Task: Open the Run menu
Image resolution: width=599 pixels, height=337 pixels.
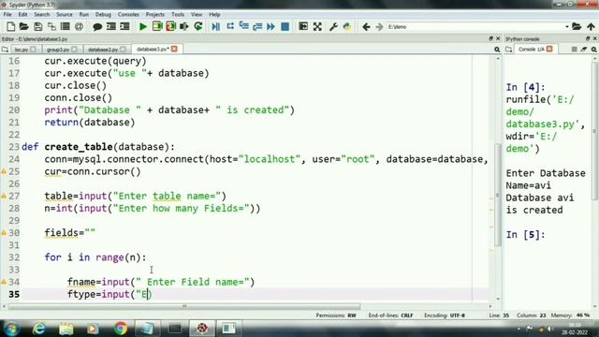Action: 84,15
